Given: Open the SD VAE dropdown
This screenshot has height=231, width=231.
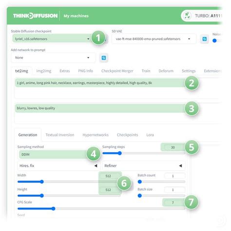Looking at the screenshot, I should pyautogui.click(x=154, y=39).
